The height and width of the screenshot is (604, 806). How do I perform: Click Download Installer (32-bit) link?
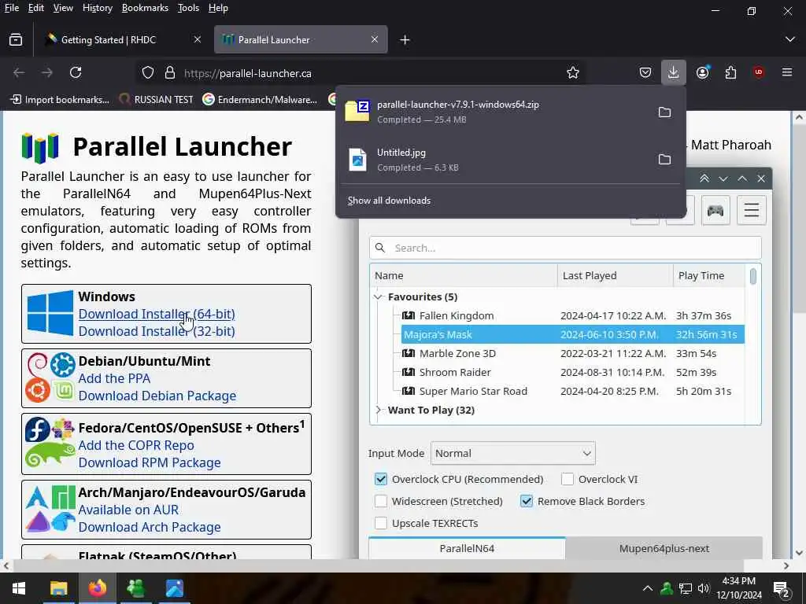coord(157,331)
